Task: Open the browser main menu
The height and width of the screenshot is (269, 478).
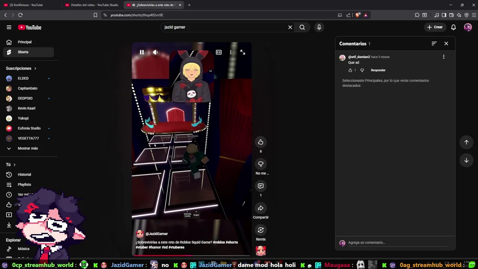Action: (x=474, y=15)
